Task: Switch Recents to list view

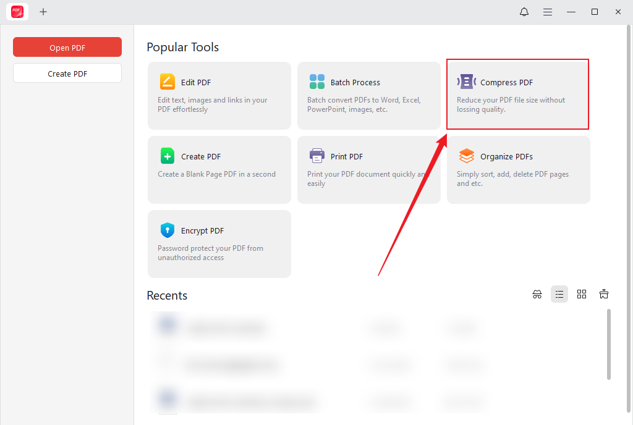Action: pyautogui.click(x=559, y=294)
